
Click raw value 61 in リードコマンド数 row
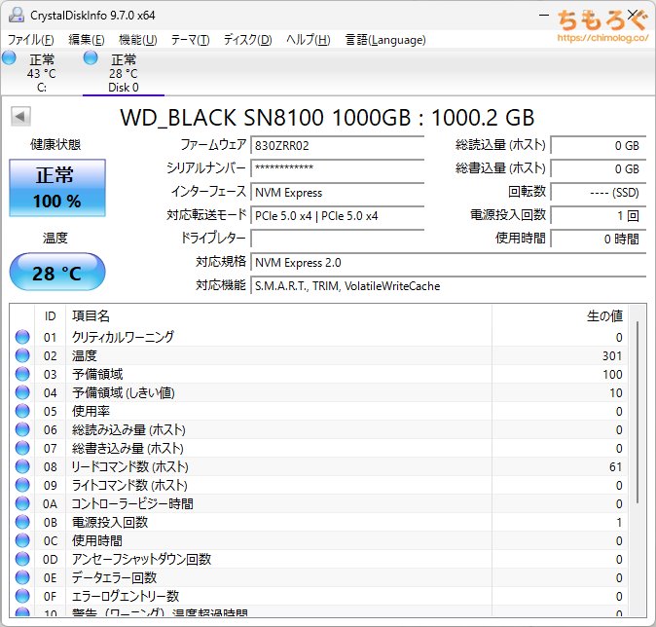pyautogui.click(x=615, y=466)
